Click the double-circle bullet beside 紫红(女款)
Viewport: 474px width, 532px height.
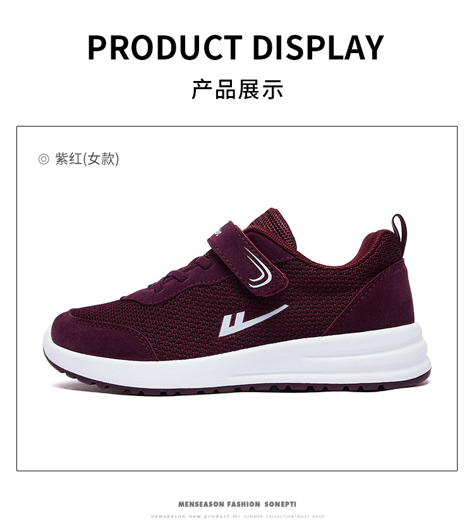44,159
